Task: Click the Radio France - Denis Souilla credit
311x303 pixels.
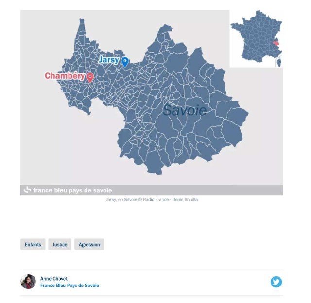Action: tap(170, 200)
